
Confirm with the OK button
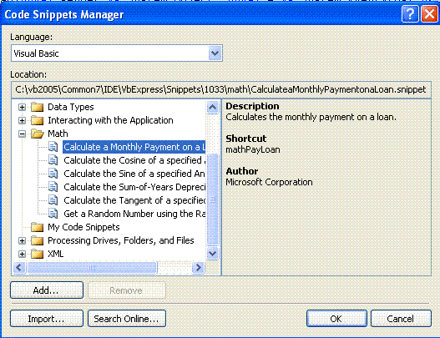click(x=336, y=319)
